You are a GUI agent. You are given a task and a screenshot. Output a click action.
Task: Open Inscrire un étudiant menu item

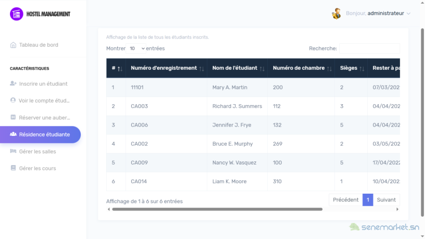point(43,84)
